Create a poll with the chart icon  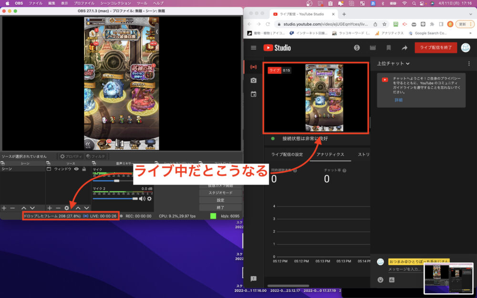[x=392, y=280]
